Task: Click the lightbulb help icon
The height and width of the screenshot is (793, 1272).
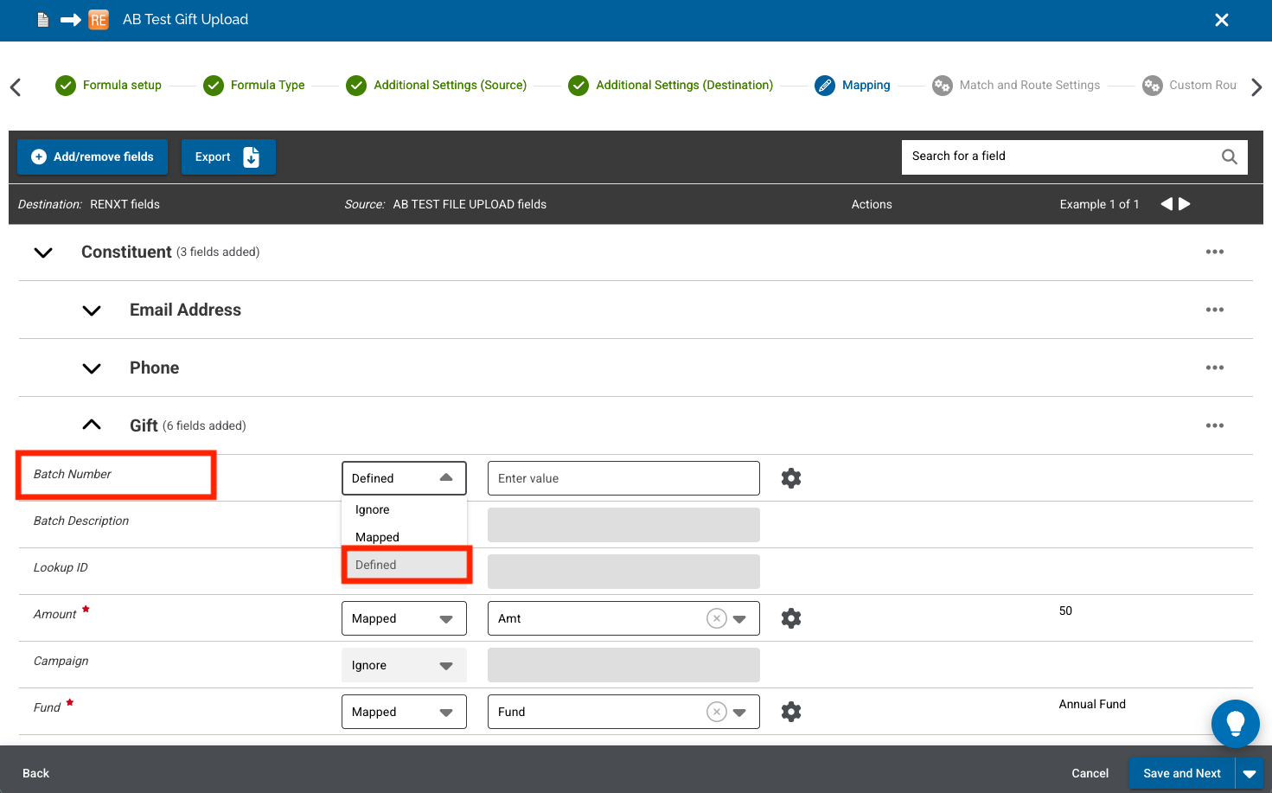Action: (1235, 723)
